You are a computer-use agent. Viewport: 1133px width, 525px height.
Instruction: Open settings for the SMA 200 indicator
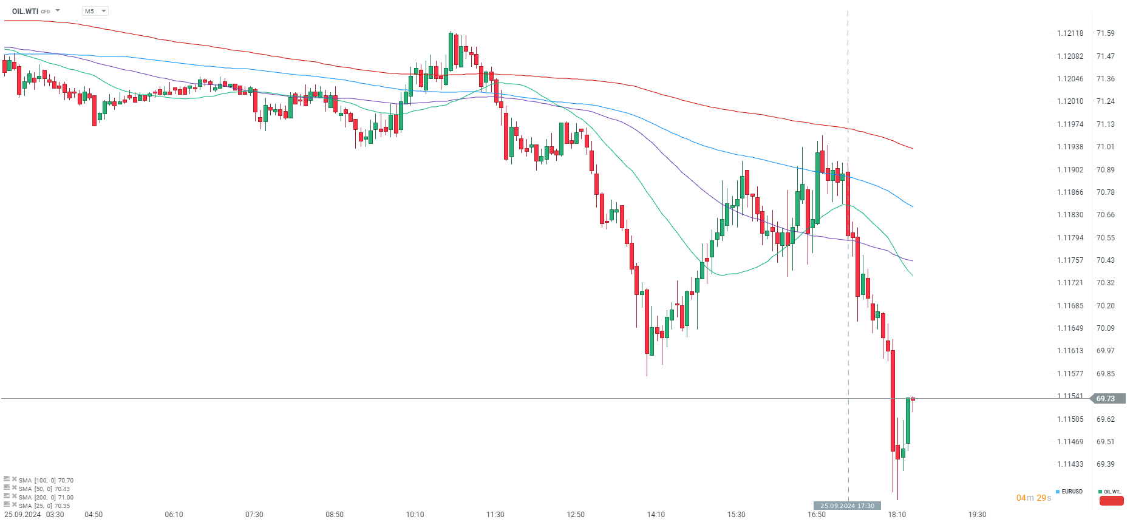tap(7, 496)
